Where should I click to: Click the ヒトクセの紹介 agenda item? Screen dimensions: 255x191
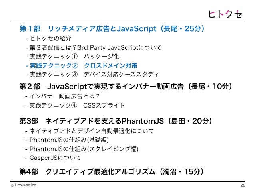pos(48,38)
